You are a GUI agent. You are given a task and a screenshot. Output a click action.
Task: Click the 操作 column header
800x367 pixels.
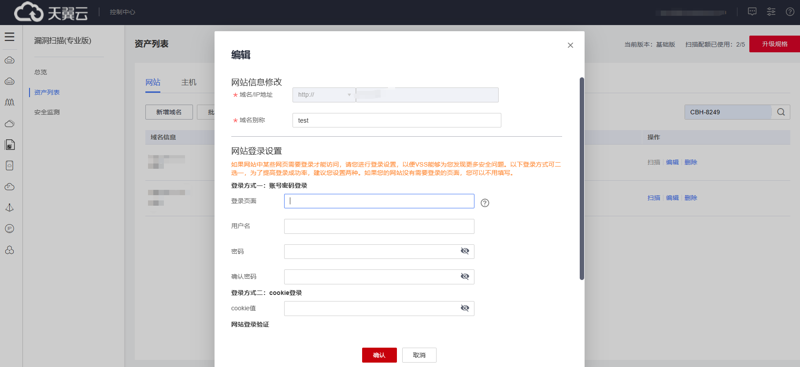(x=654, y=137)
